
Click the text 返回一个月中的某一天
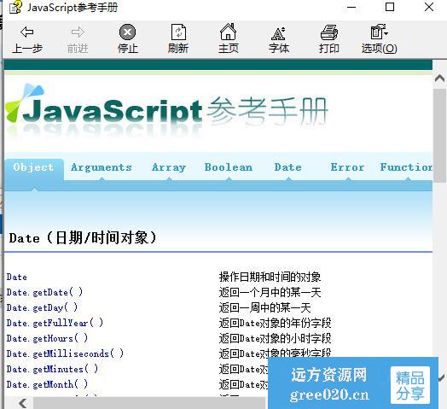tap(270, 292)
